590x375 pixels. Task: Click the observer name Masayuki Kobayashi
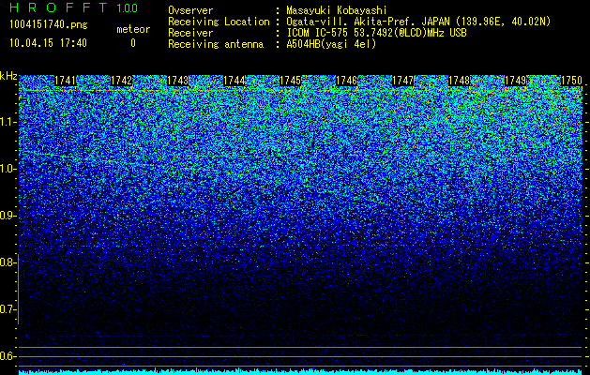(x=337, y=10)
